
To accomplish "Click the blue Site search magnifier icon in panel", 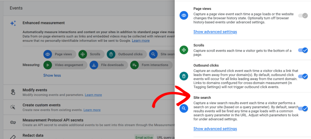I will coord(184,108).
